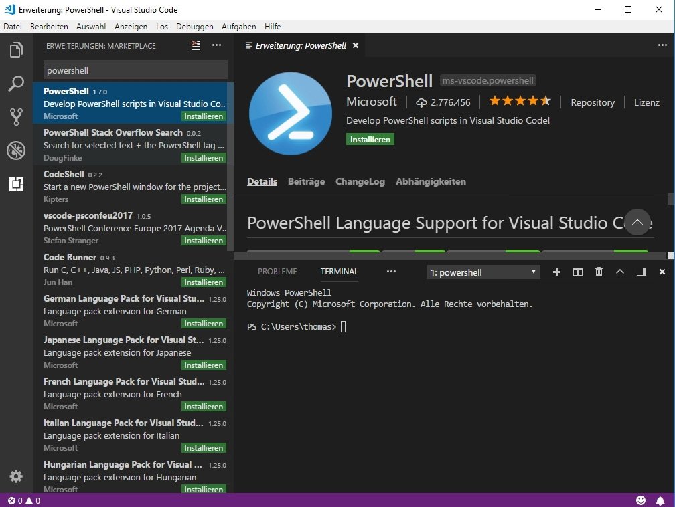Toggle panel position with the layout icon
Image resolution: width=675 pixels, height=507 pixels.
click(x=641, y=272)
